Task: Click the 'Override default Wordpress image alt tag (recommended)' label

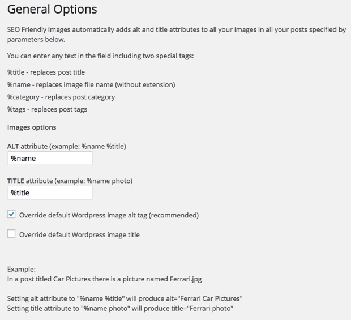Action: (109, 215)
